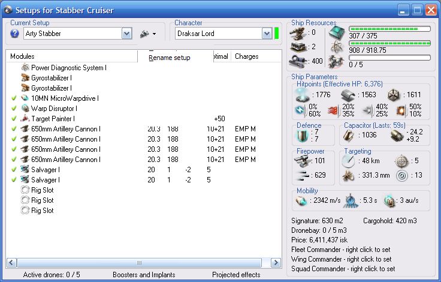The height and width of the screenshot is (282, 441).
Task: Click +50 value on Target Painter row
Action: click(x=219, y=119)
